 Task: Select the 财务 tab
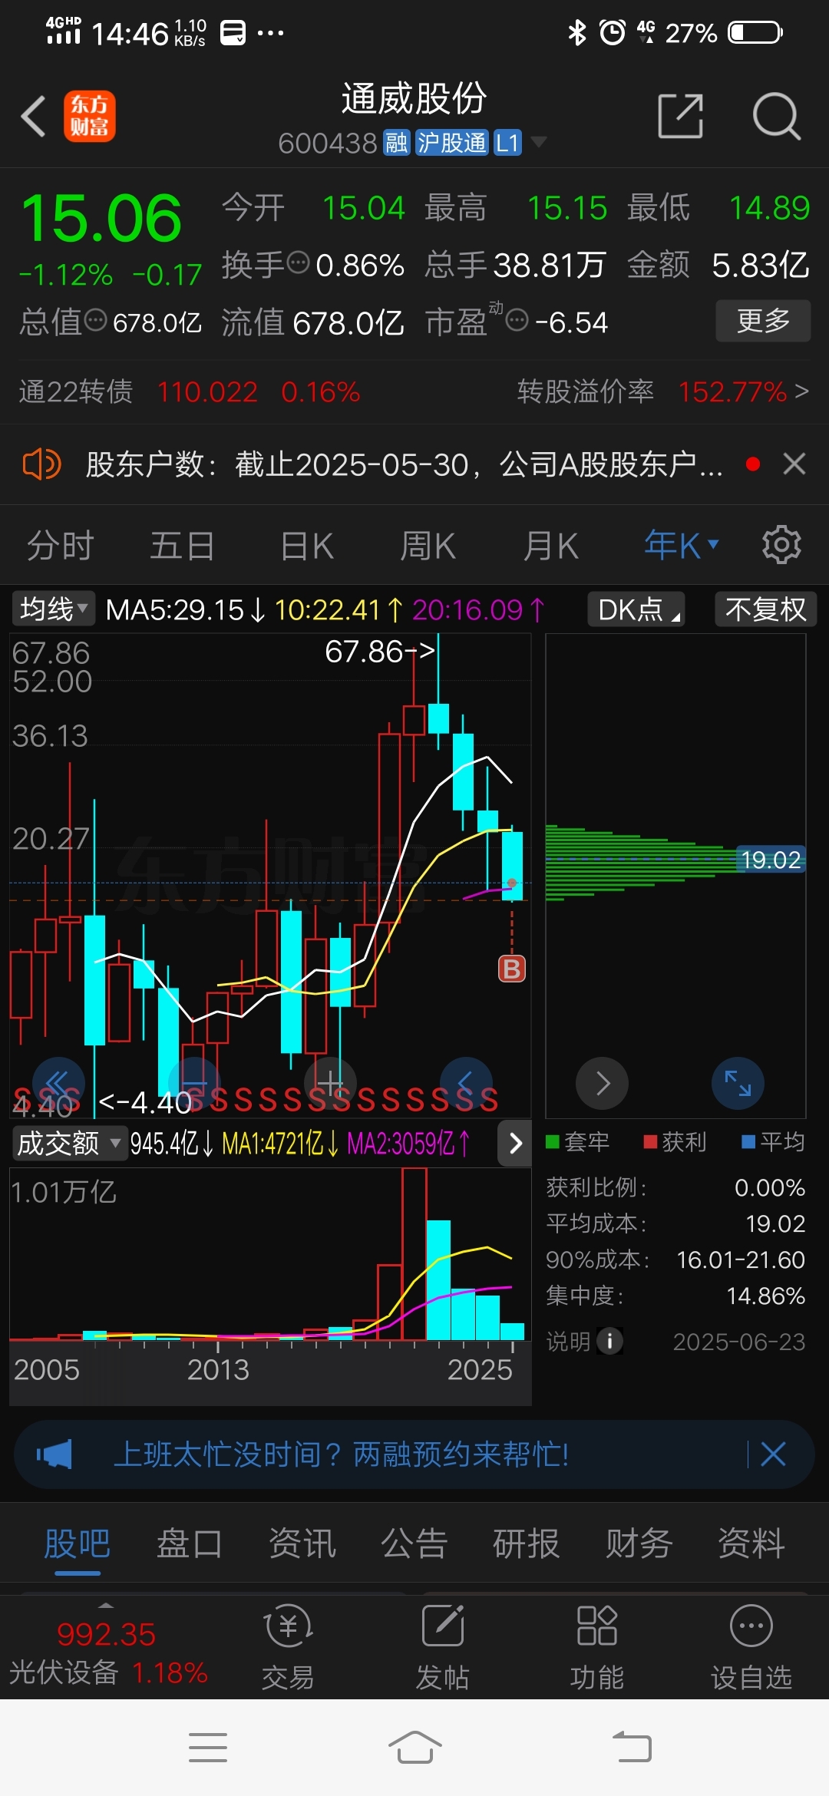click(x=639, y=1543)
